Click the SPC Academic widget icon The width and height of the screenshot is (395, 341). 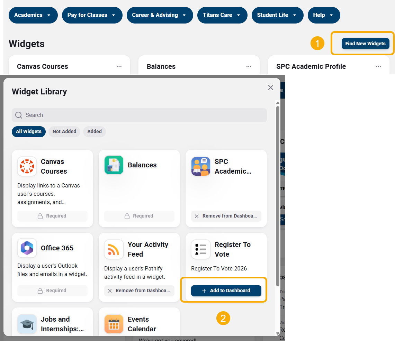point(201,166)
